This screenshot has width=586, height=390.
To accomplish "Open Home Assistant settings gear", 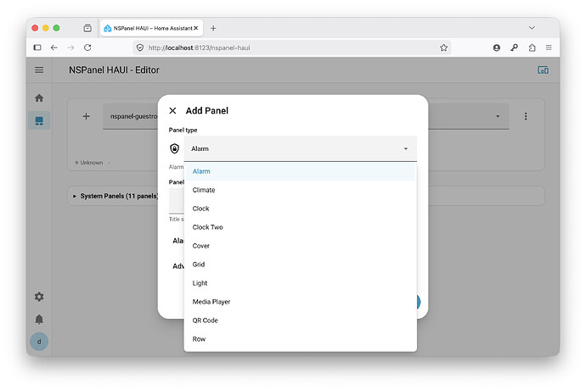I will (39, 297).
